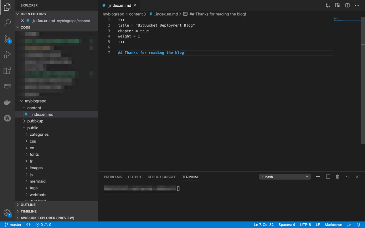Open the '1: bash' terminal dropdown
Screen dimensions: 365x228
coord(284,176)
